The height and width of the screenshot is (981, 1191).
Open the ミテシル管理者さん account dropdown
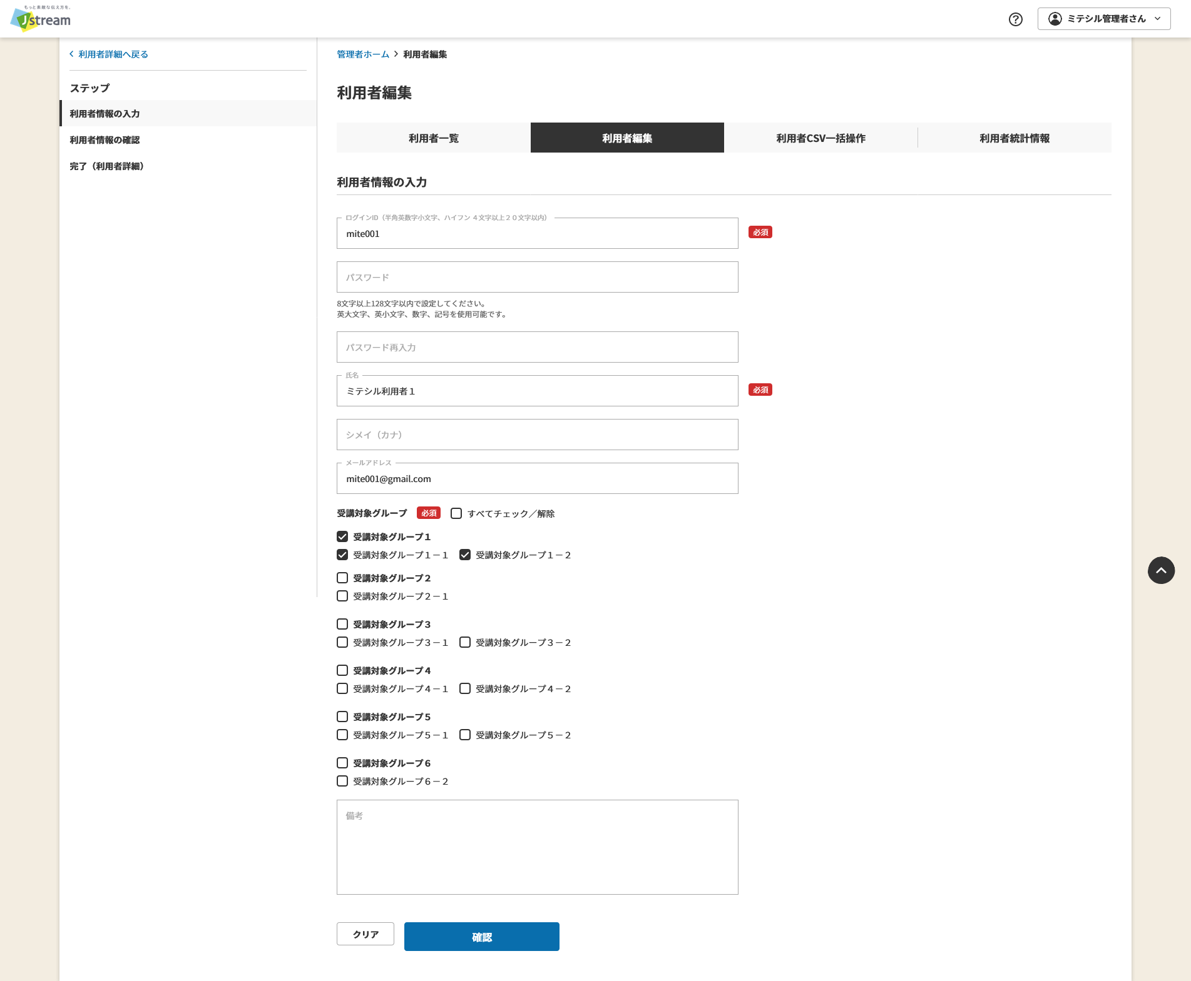(x=1104, y=19)
